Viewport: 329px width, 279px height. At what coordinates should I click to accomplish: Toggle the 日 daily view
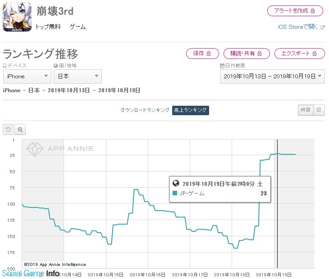click(319, 110)
